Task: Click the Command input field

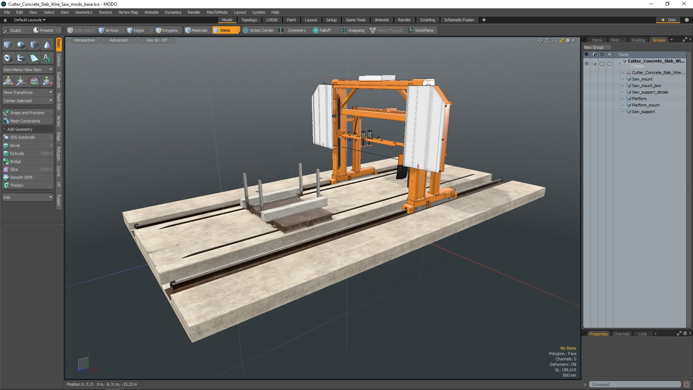Action: (x=635, y=384)
